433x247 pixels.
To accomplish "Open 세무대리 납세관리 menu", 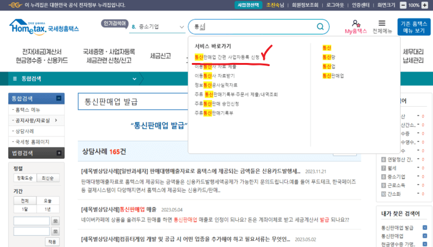I will coord(413,56).
